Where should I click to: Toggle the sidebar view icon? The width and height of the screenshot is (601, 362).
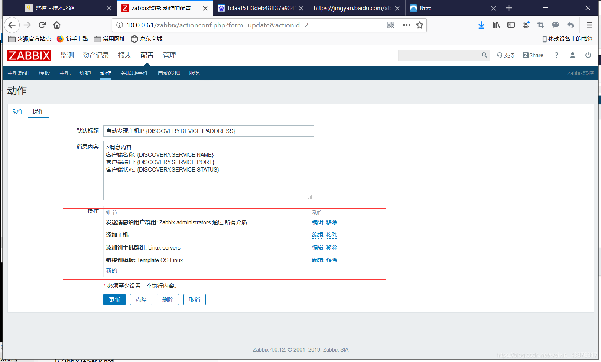[511, 25]
